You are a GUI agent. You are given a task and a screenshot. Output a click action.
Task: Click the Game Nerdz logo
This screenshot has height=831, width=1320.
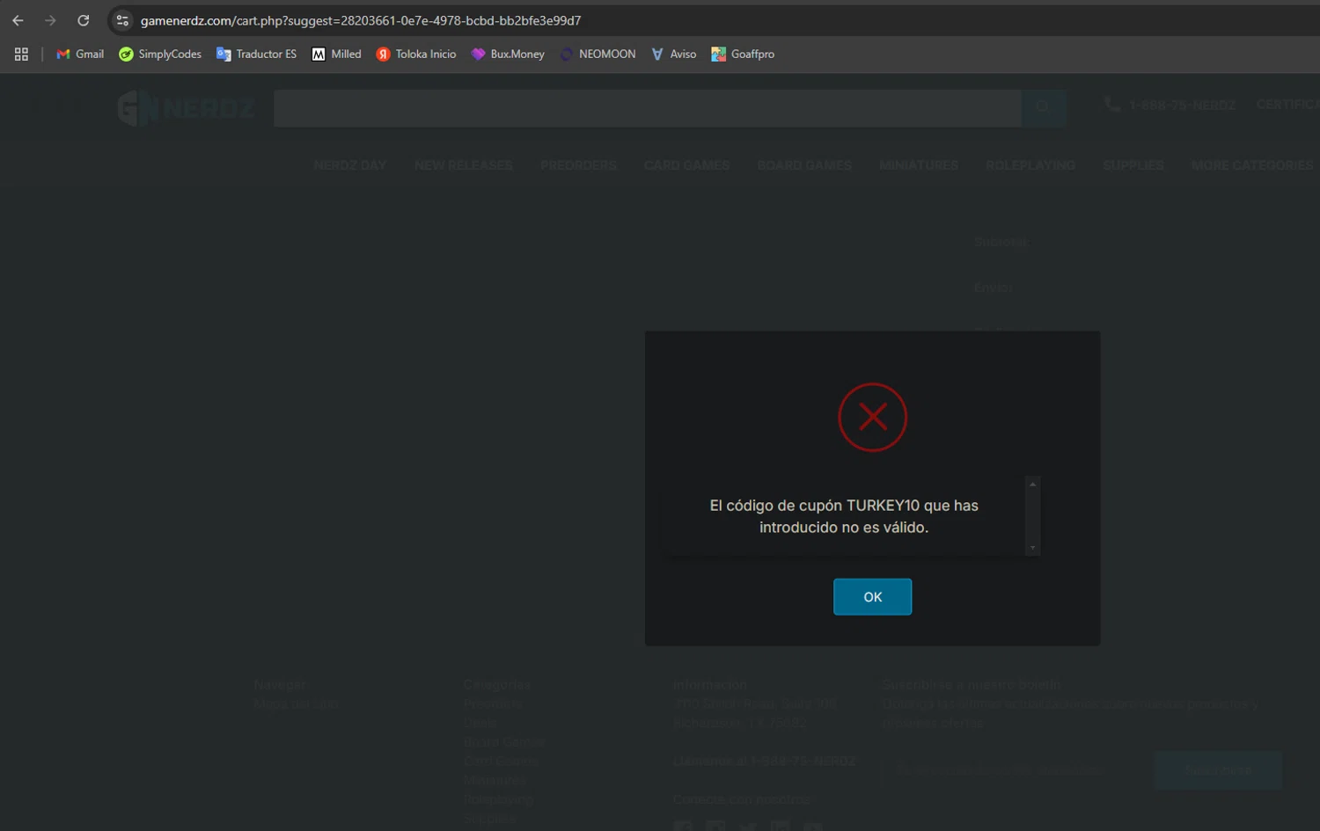pos(186,108)
